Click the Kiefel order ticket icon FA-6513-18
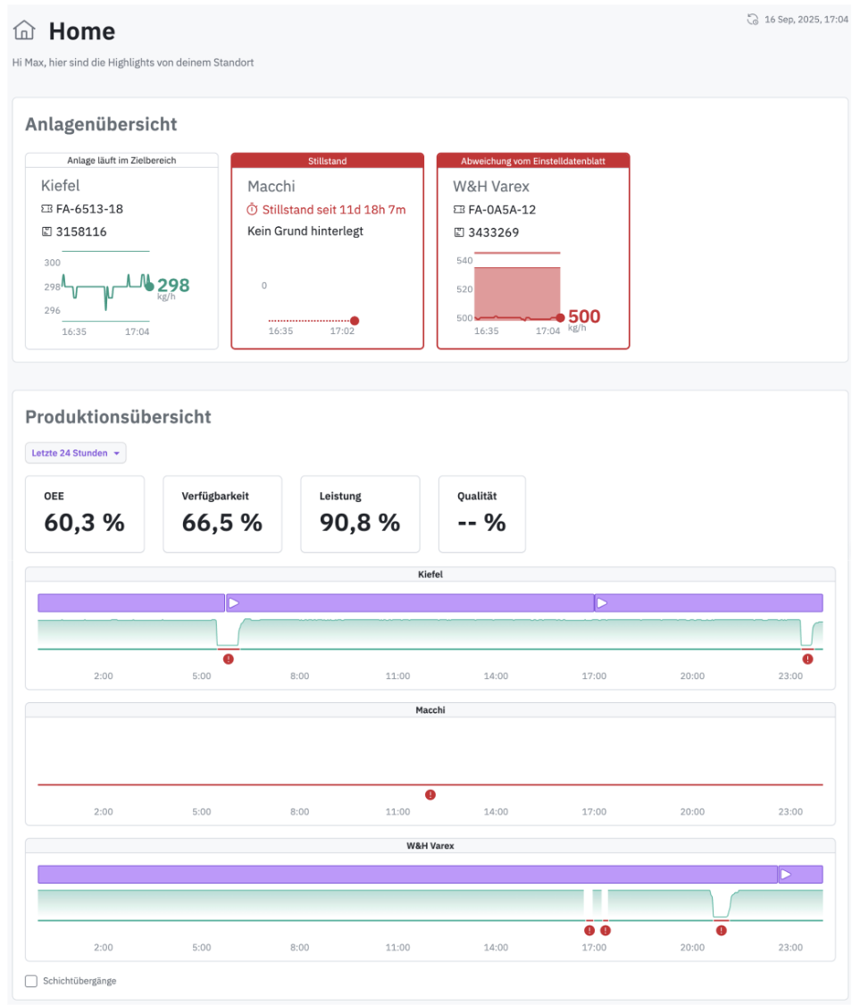Viewport: 852px width, 1006px height. 46,209
